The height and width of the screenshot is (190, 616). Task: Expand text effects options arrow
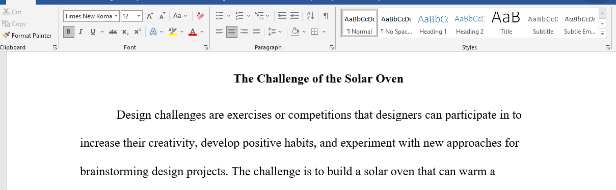(162, 32)
